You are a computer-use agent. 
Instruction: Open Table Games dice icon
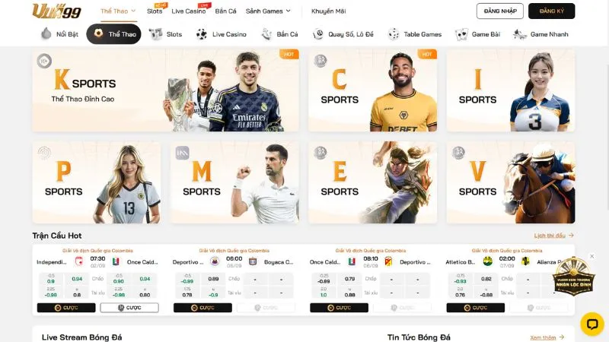[394, 34]
